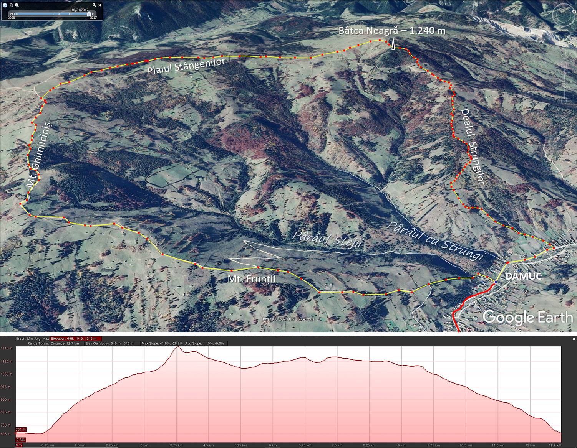This screenshot has width=577, height=448.
Task: Click the Distance 12.7 km range total
Action: (x=65, y=343)
